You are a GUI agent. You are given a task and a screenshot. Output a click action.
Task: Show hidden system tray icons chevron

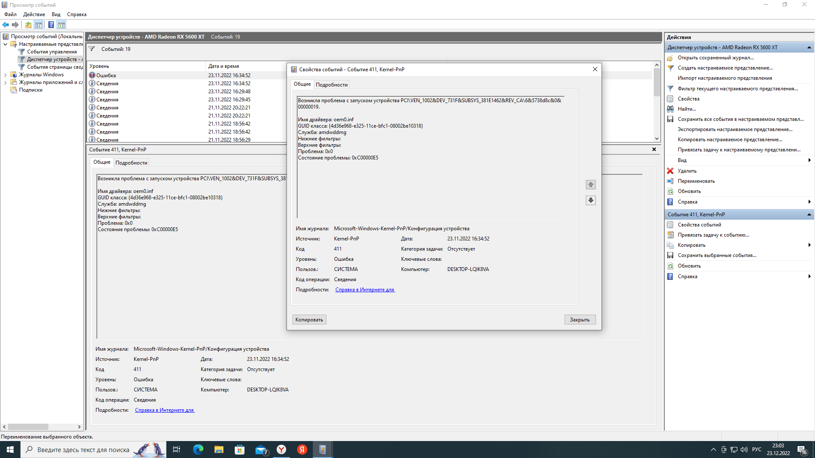click(x=713, y=450)
